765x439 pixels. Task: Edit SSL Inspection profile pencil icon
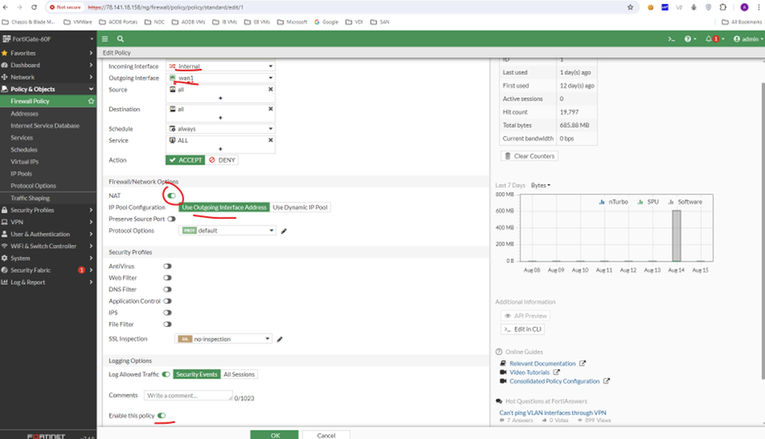tap(279, 339)
